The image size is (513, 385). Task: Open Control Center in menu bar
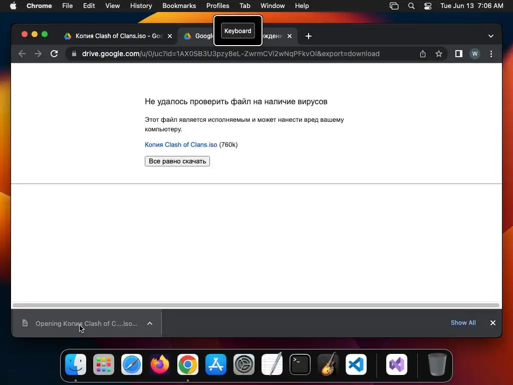coord(428,6)
